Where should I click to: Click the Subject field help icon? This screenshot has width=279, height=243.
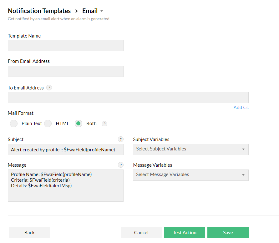click(121, 139)
